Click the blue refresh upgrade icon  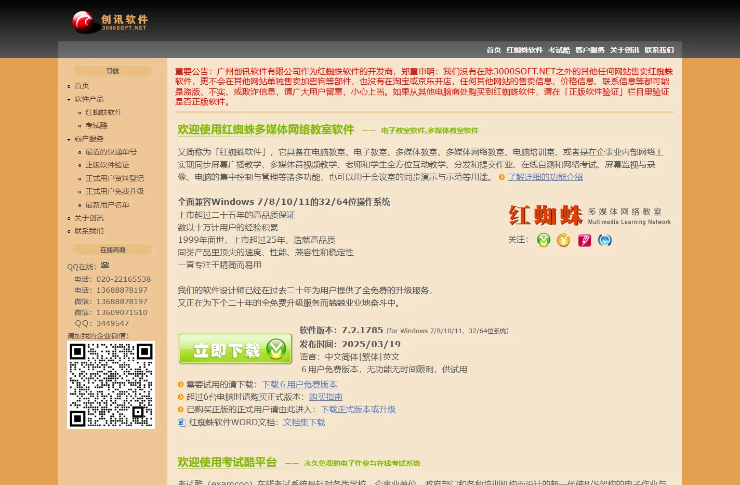(605, 240)
